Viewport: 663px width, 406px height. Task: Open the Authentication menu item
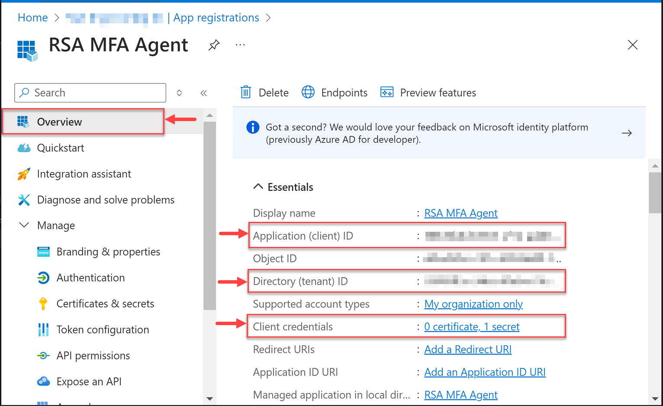coord(90,278)
